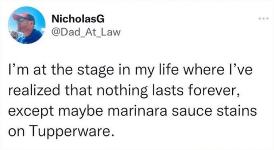Click the @Dad_At_Law handle
Screen dimensions: 274x150
pos(83,33)
